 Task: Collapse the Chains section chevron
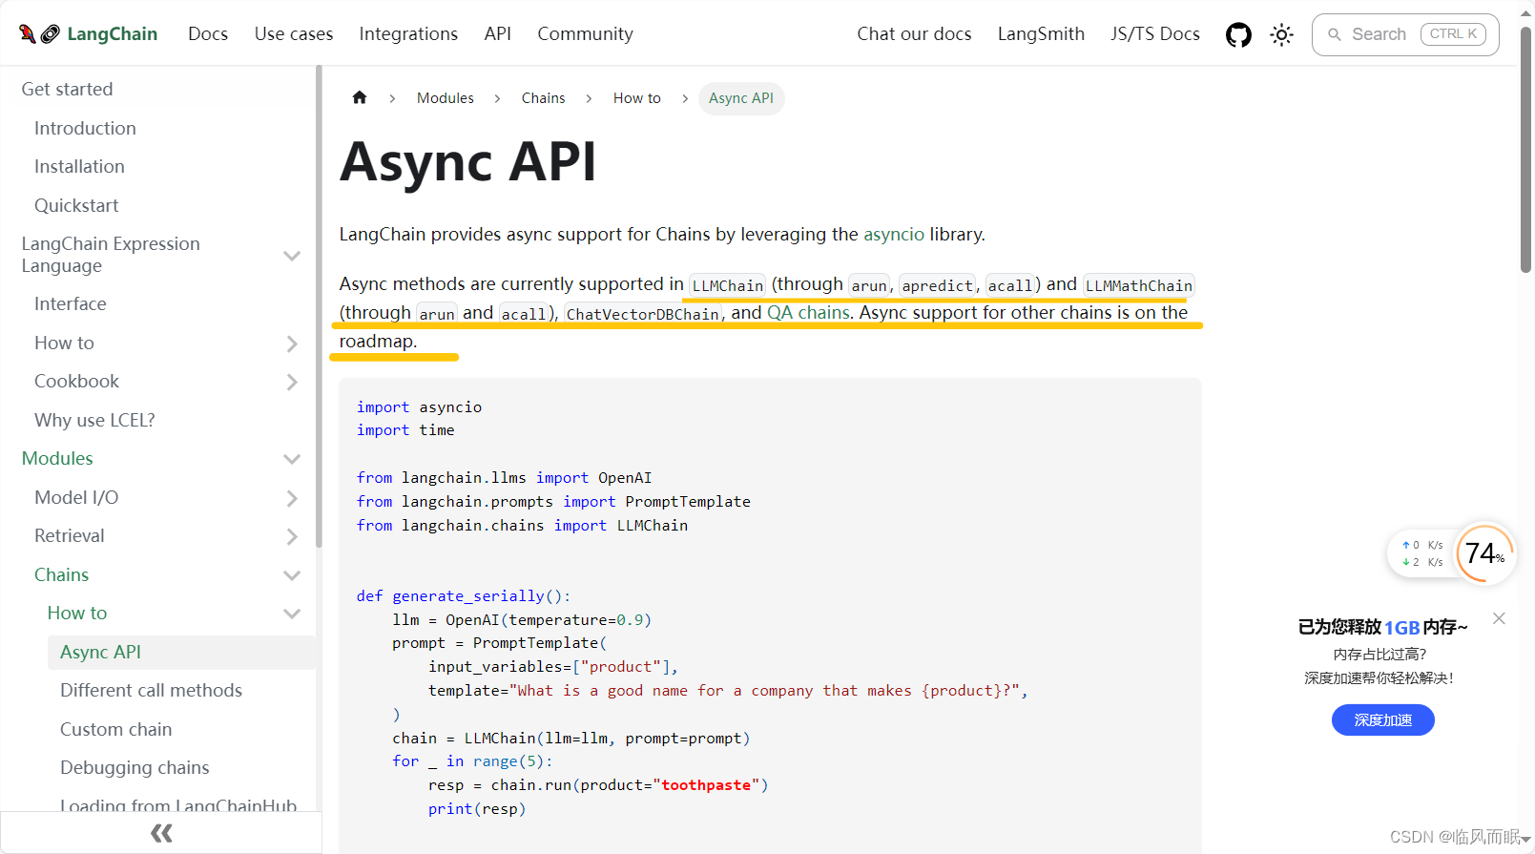point(292,575)
